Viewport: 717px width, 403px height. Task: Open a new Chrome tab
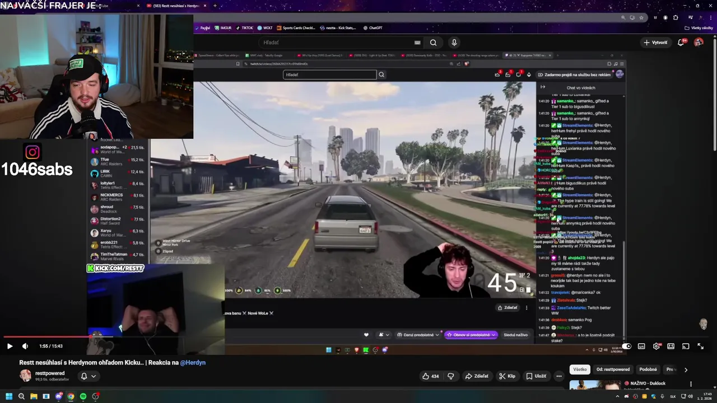point(215,6)
